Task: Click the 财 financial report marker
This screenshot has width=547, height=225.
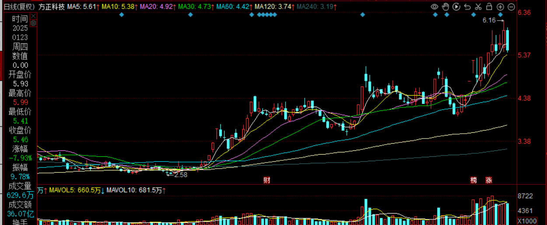Action: (266, 180)
